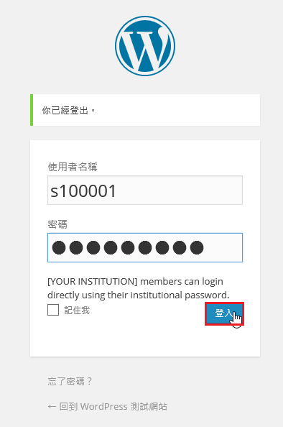Click the 密碼 field label
The width and height of the screenshot is (283, 427).
point(57,224)
